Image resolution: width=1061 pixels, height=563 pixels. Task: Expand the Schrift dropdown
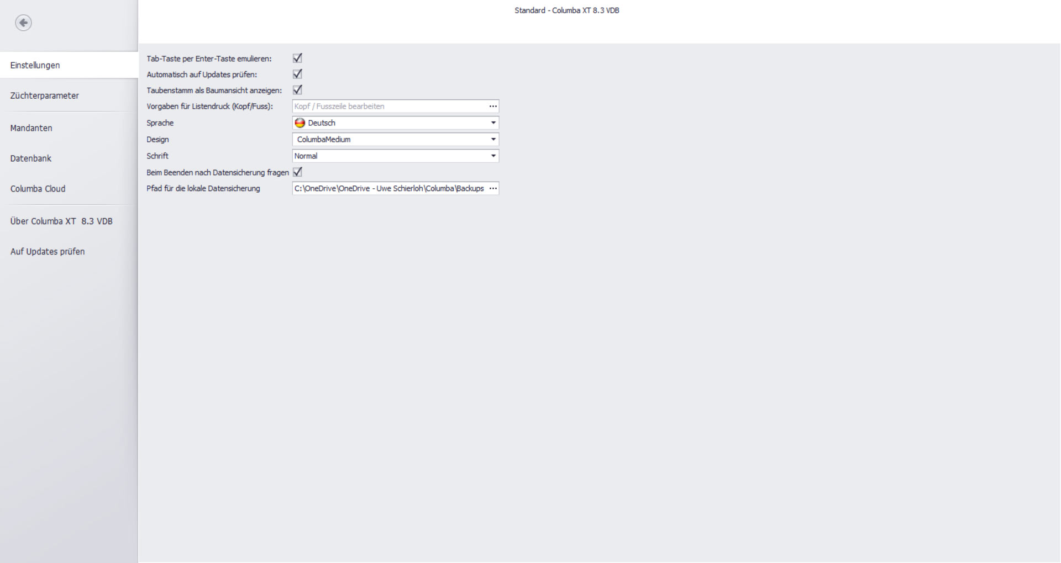click(493, 156)
